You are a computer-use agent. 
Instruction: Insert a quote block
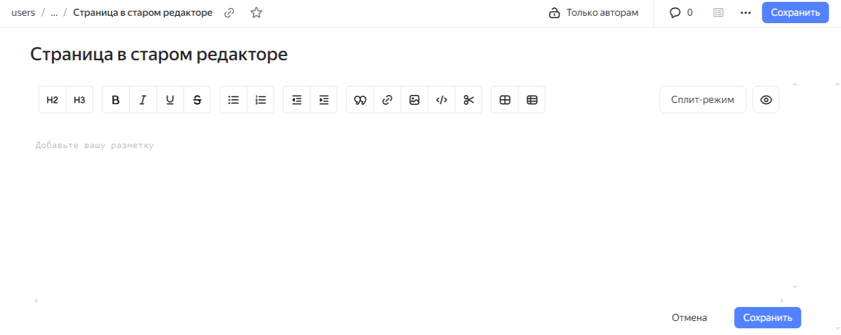tap(360, 100)
